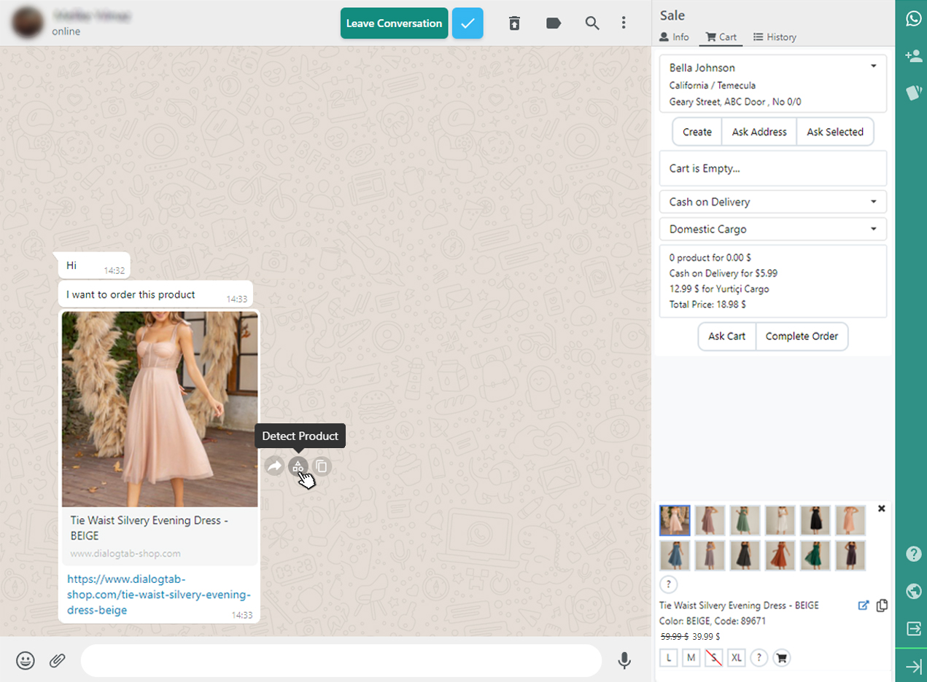Open the conversation search magnifier
Screen dimensions: 927x682
pyautogui.click(x=592, y=23)
